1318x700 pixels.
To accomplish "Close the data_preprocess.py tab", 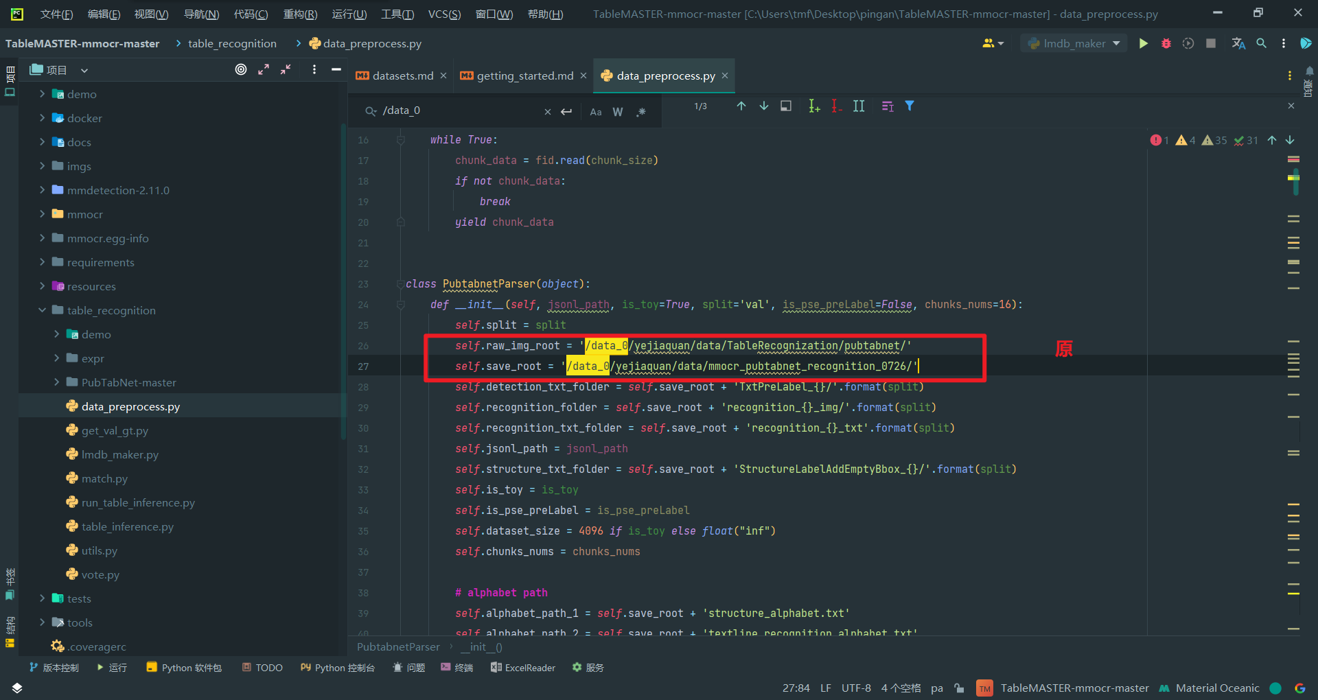I will point(725,75).
